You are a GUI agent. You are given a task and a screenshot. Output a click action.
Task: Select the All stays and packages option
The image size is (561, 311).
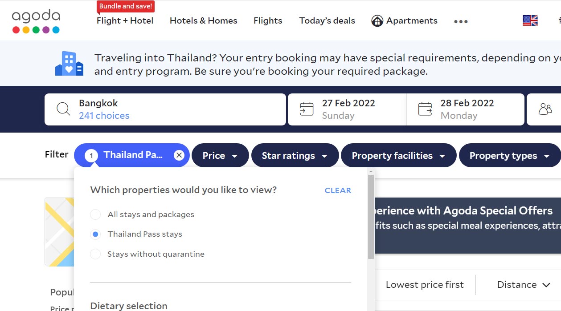[95, 214]
